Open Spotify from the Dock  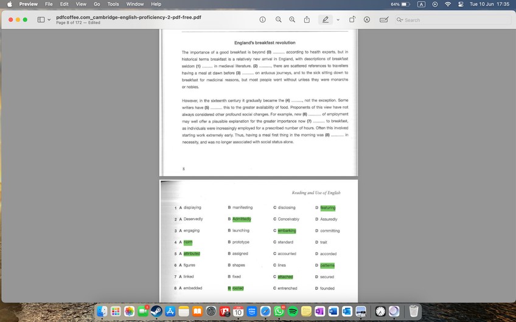point(293,311)
